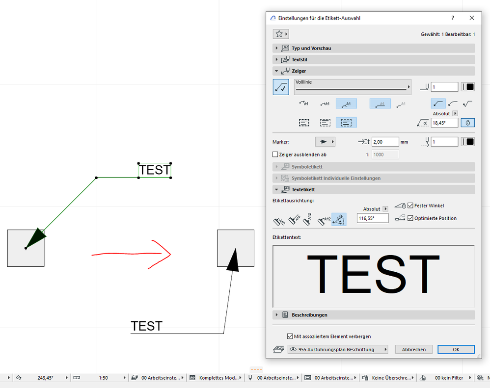
Task: Click the pointer pen number field
Action: click(x=444, y=87)
